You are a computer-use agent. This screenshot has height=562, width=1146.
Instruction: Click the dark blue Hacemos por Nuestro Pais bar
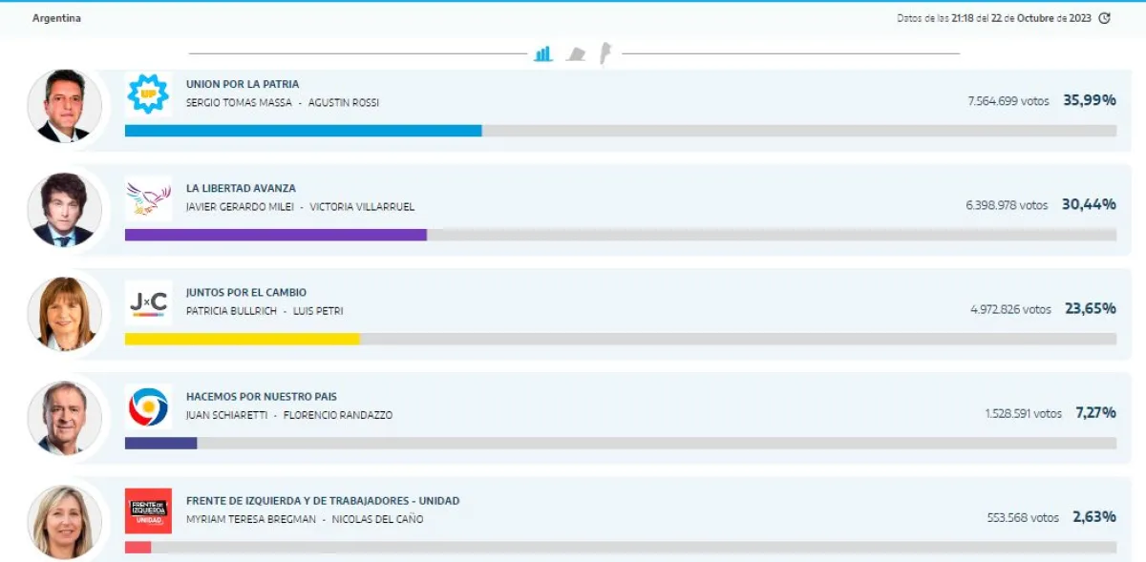click(x=160, y=443)
